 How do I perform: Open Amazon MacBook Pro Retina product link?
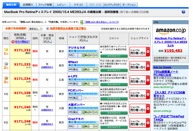(x=171, y=42)
